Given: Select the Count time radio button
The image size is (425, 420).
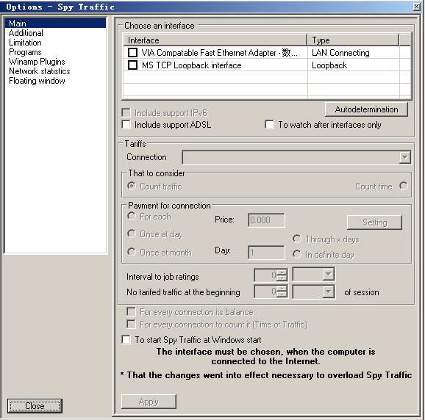Looking at the screenshot, I should [404, 186].
